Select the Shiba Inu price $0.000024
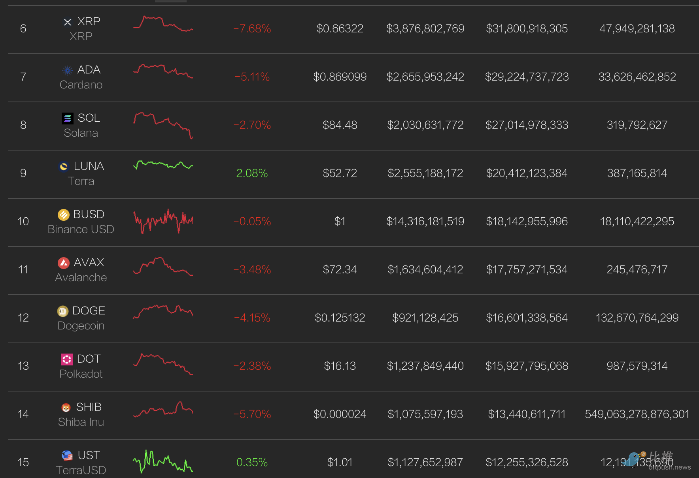The height and width of the screenshot is (478, 699). [x=340, y=414]
